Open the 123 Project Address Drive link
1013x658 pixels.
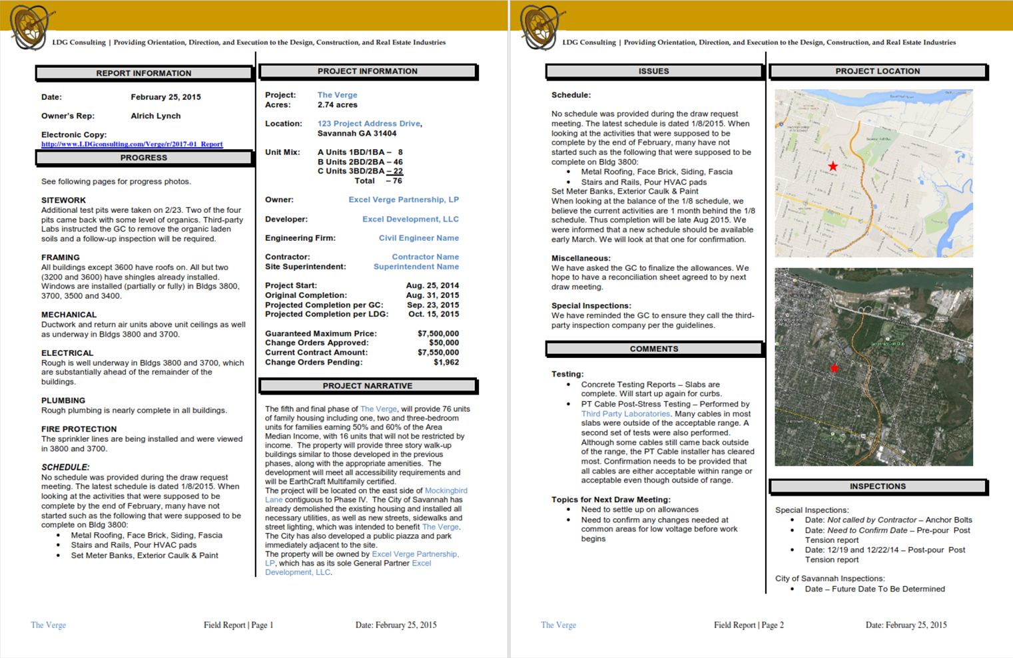[368, 124]
